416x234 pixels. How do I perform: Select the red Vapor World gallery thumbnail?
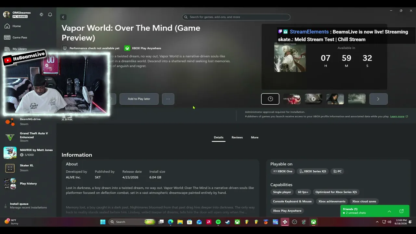[x=292, y=99]
